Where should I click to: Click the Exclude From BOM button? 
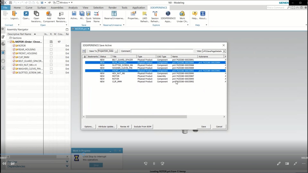pyautogui.click(x=142, y=127)
